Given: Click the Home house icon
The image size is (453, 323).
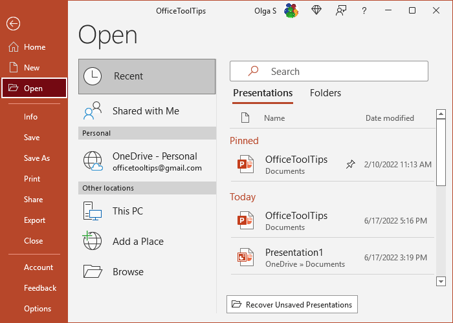Looking at the screenshot, I should pyautogui.click(x=14, y=47).
